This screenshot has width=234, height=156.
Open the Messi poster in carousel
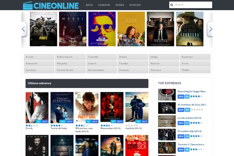pos(73,29)
